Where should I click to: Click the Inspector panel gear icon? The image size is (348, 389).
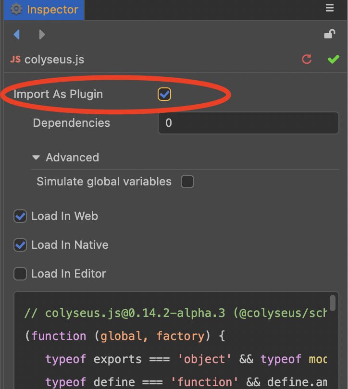click(16, 8)
